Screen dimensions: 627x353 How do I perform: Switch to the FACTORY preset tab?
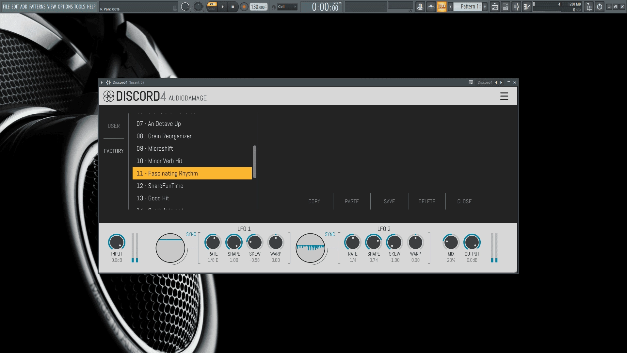[x=114, y=151]
